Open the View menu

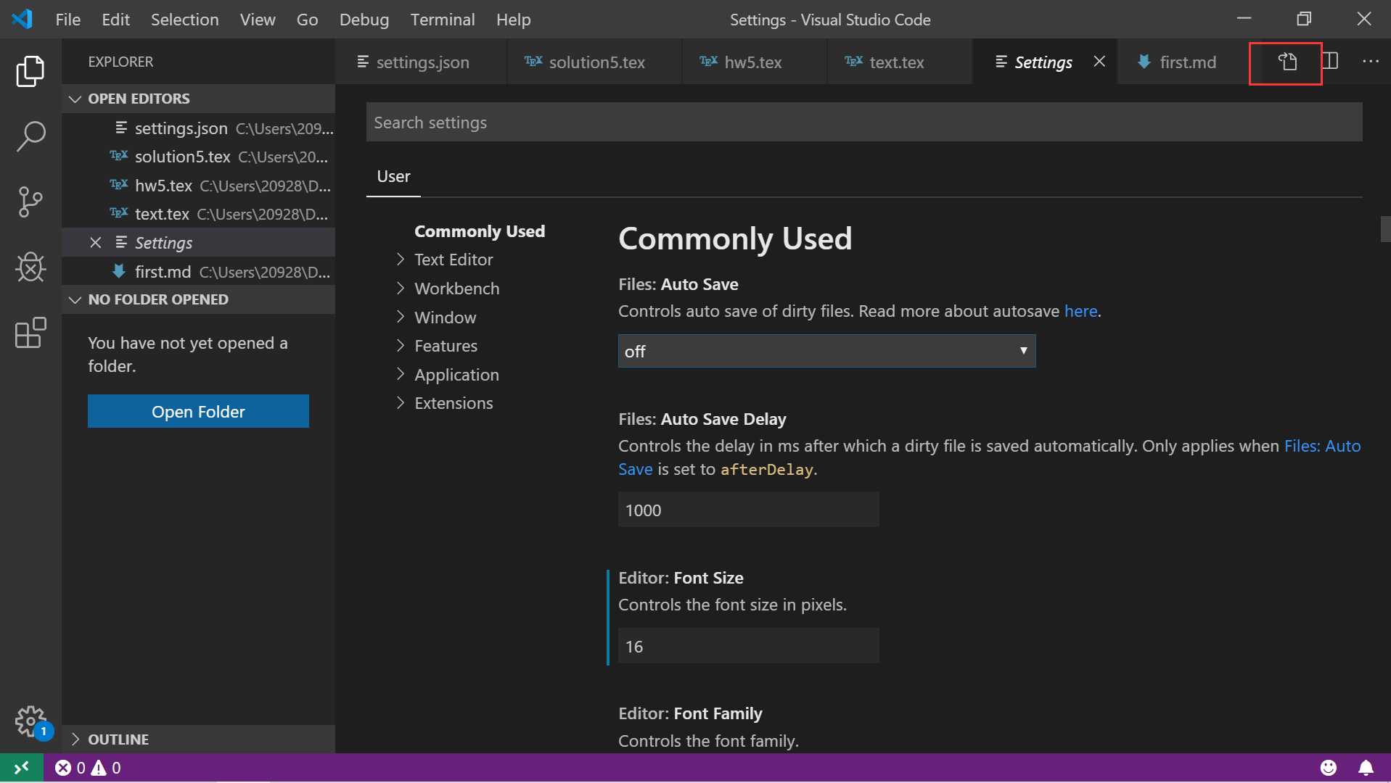coord(258,20)
